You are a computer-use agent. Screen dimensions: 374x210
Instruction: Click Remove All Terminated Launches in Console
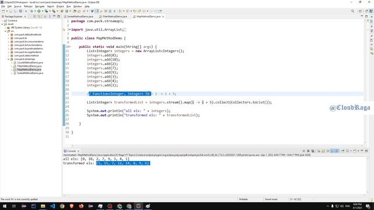[313, 151]
